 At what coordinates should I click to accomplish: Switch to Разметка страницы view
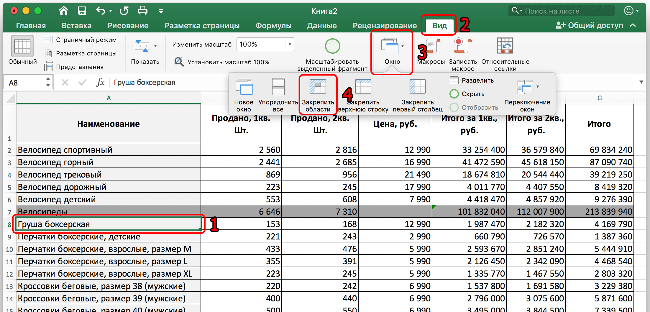[x=81, y=53]
